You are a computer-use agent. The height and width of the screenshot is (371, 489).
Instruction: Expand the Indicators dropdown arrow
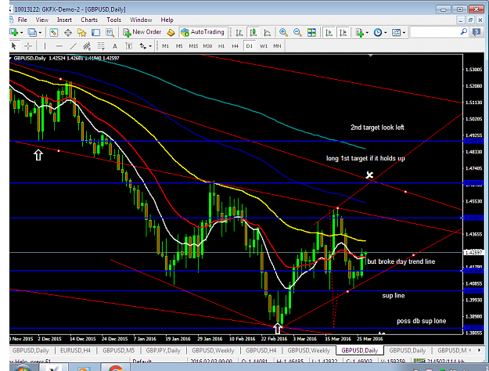[x=367, y=32]
